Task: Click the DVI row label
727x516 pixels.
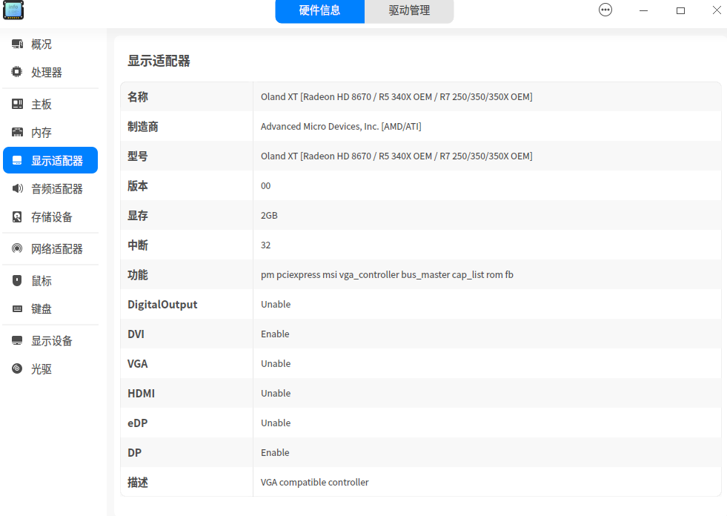Action: (136, 334)
